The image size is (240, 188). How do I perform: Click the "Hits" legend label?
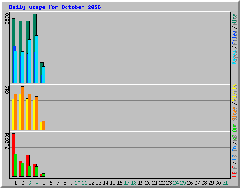[234, 19]
